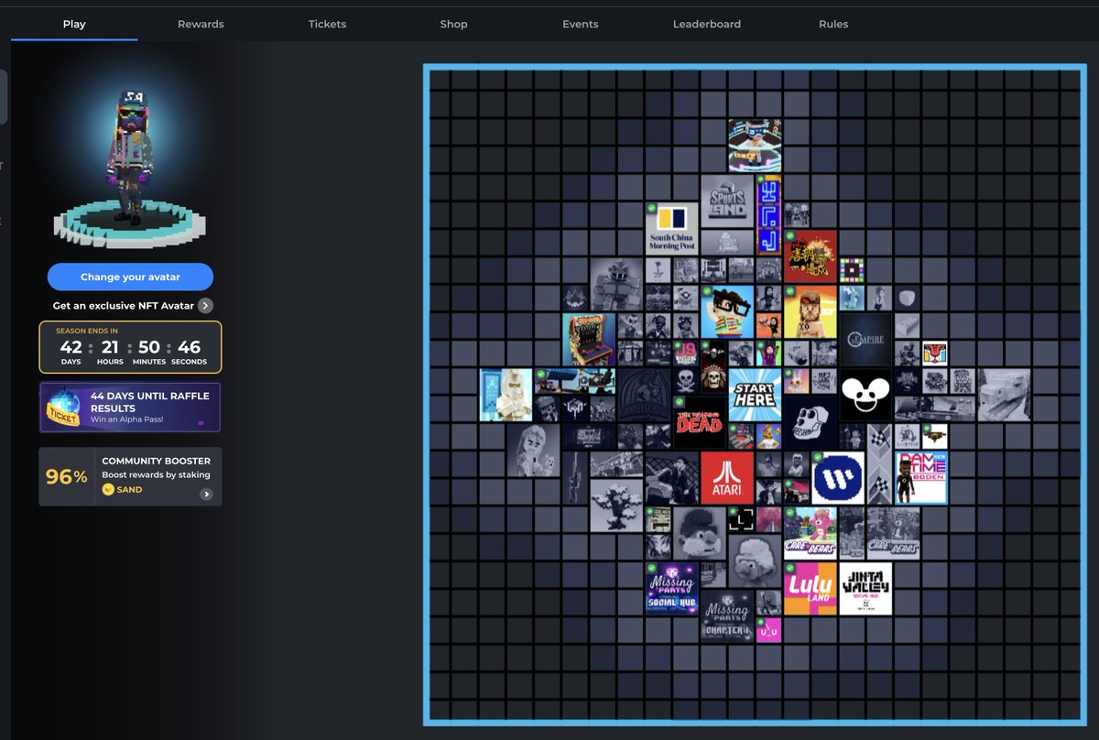
Task: Select Missing Parts Social Hub tile
Action: tap(672, 588)
